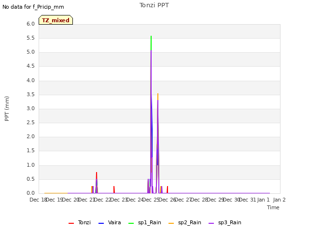
Task: Click the green sp1_Rain legend color marker
Action: point(131,223)
